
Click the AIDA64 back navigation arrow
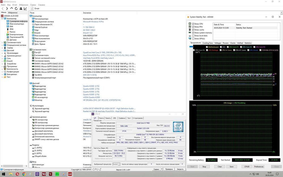[3, 8]
